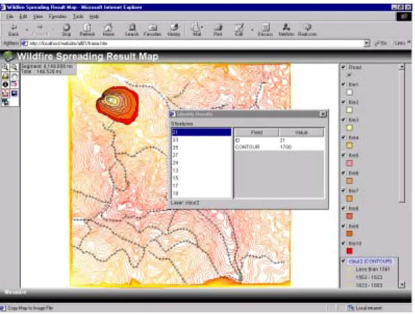The image size is (415, 315).
Task: Click the browser Refresh button
Action: point(87,30)
